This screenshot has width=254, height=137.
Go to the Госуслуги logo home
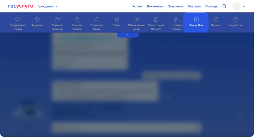coord(21,6)
